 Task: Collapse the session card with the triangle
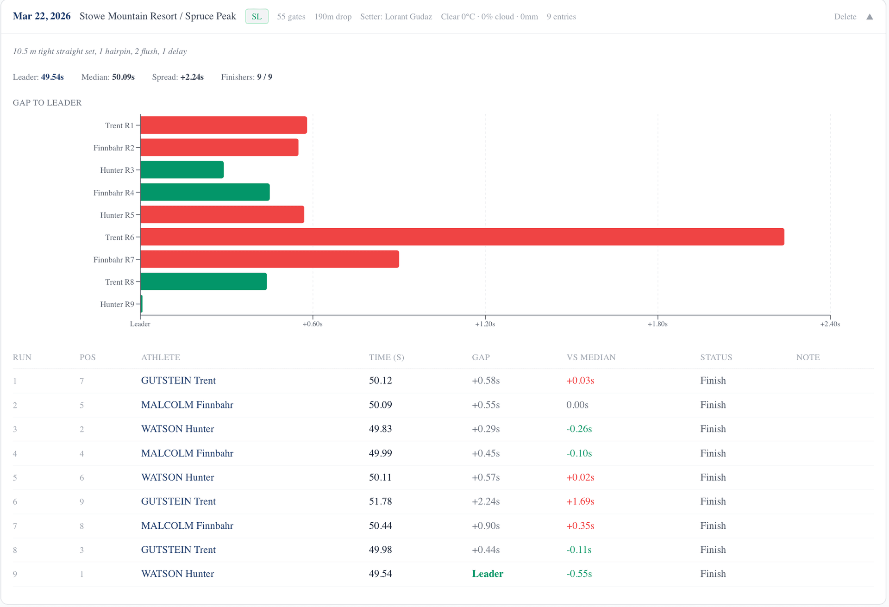tap(870, 17)
